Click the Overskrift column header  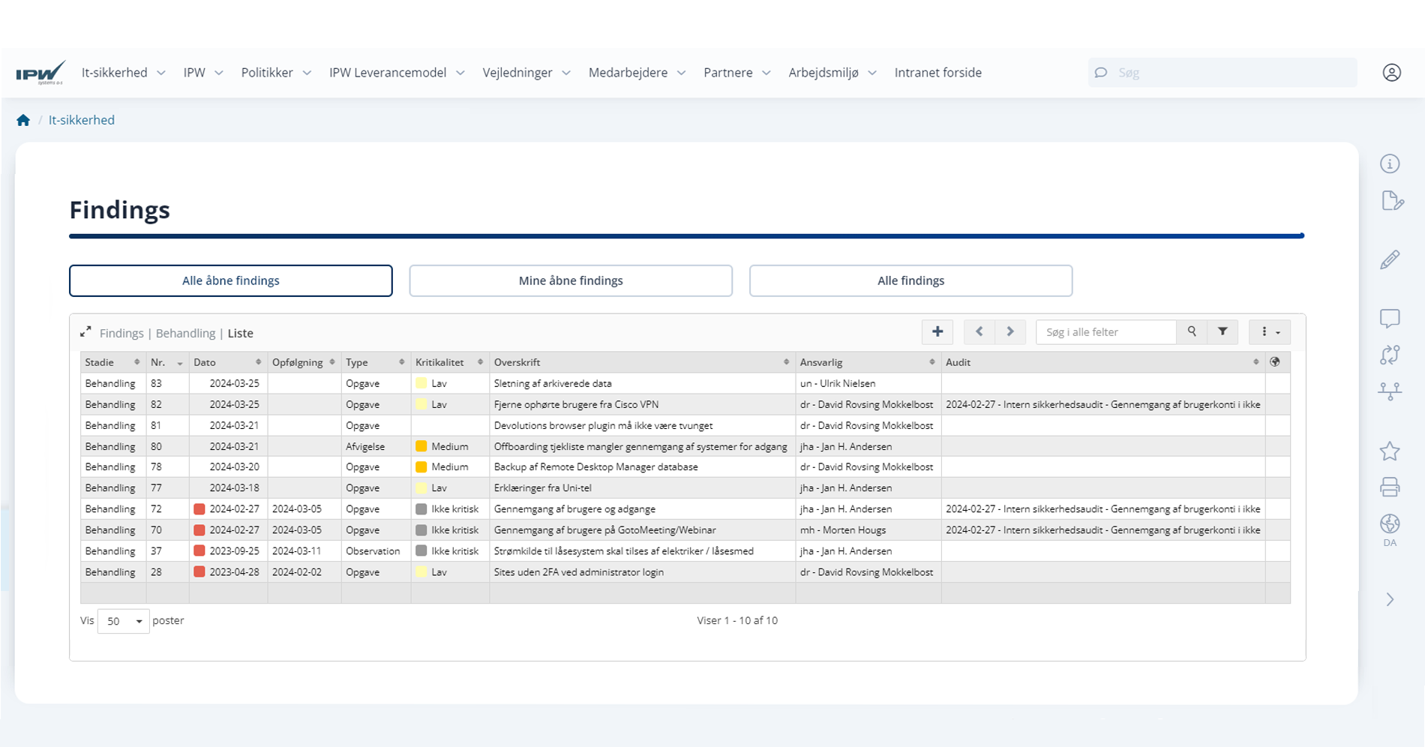[642, 362]
